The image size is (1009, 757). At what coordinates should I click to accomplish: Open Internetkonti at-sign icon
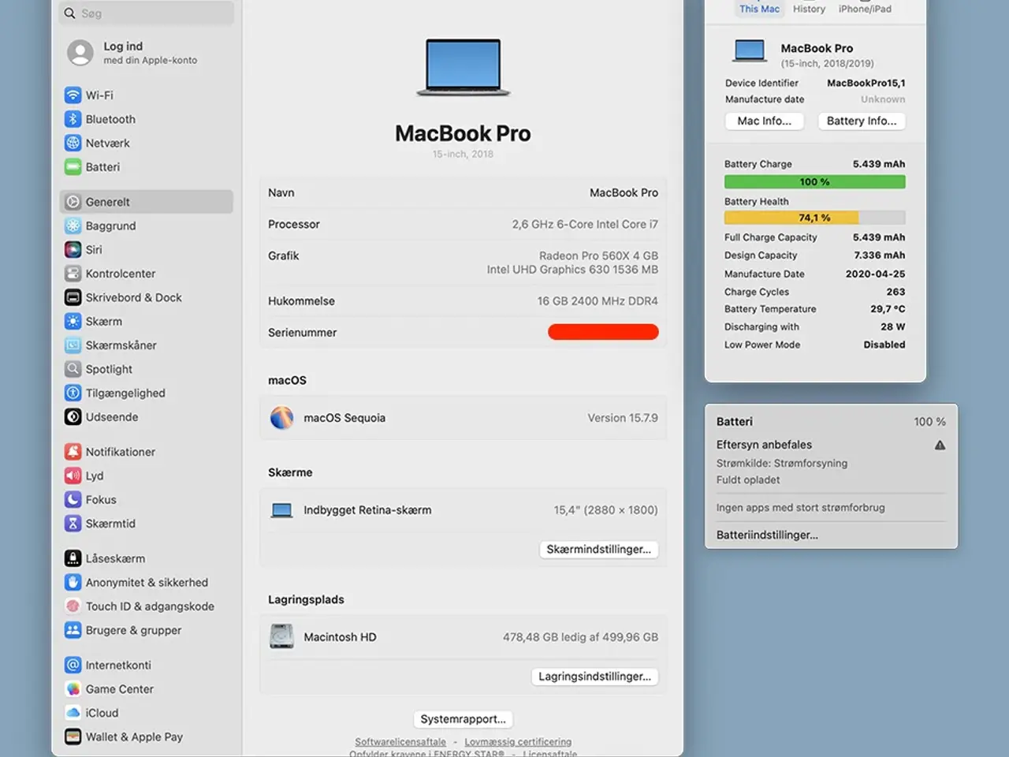pos(73,665)
